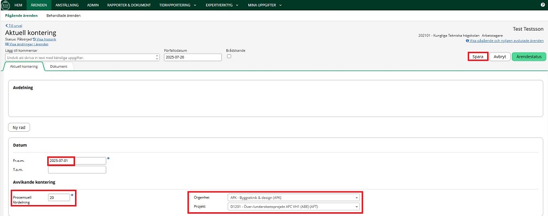Image resolution: width=548 pixels, height=216 pixels.
Task: Open the ANSTÄLLNING menu
Action: (x=67, y=5)
